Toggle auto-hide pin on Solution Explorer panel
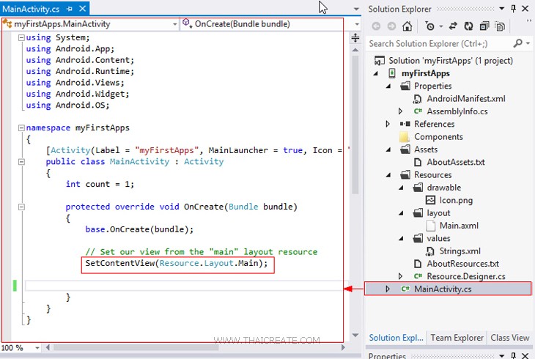This screenshot has width=535, height=359. [x=513, y=9]
